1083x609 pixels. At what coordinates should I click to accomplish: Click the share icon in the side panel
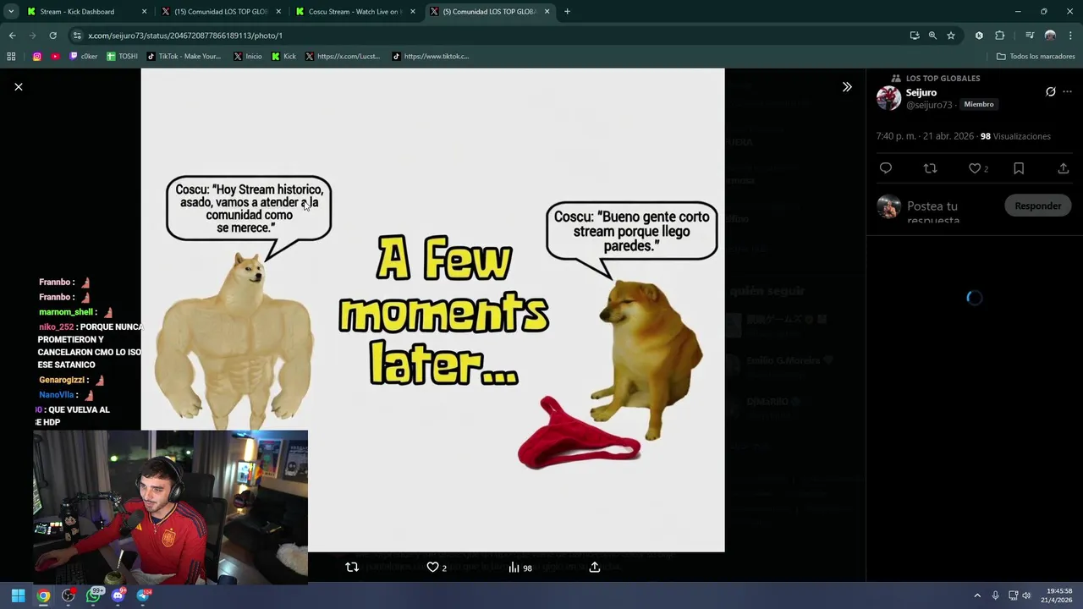pyautogui.click(x=1064, y=168)
